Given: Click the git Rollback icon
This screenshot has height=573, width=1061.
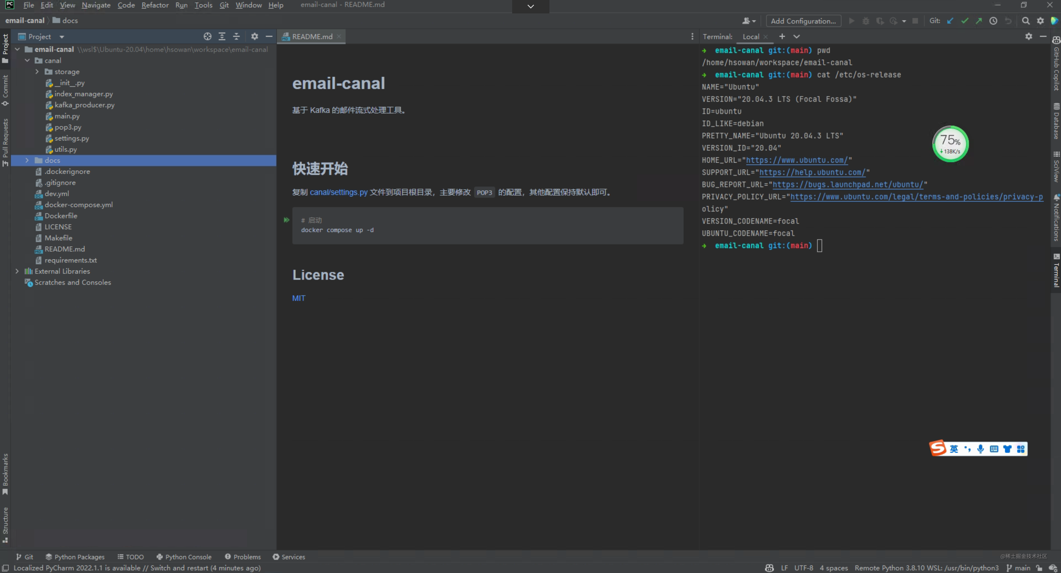Looking at the screenshot, I should pos(1008,21).
